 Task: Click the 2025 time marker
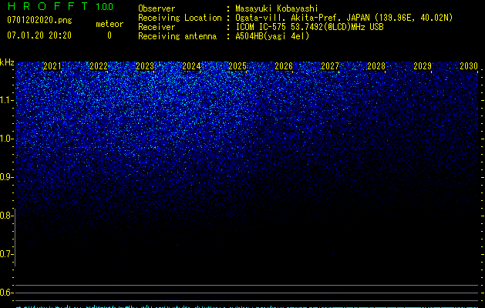(237, 66)
